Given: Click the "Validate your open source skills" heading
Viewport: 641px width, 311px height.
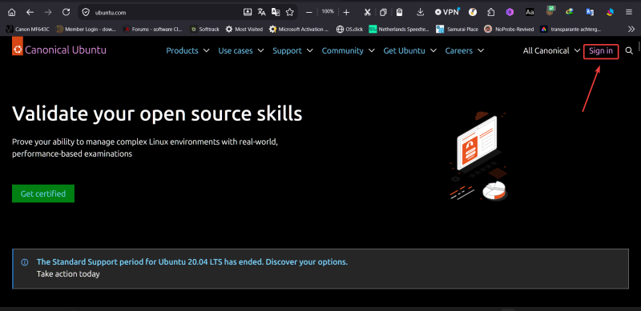Looking at the screenshot, I should [157, 114].
